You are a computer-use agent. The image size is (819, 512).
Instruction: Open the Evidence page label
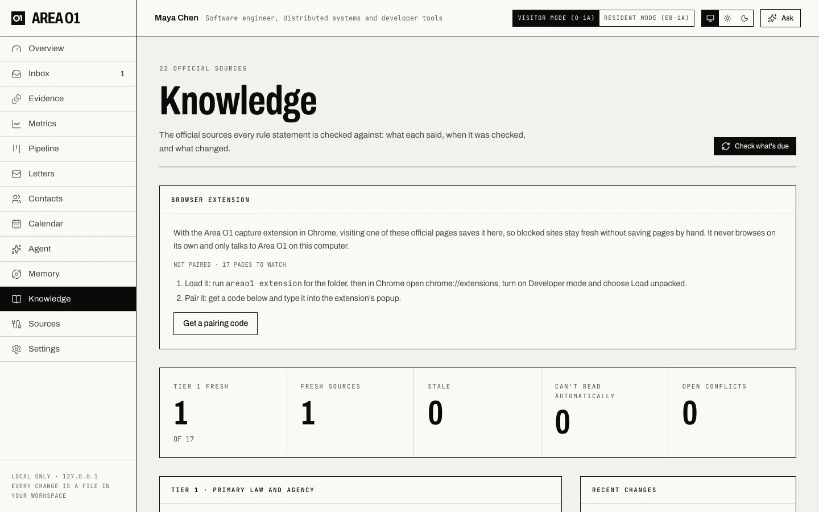46,99
